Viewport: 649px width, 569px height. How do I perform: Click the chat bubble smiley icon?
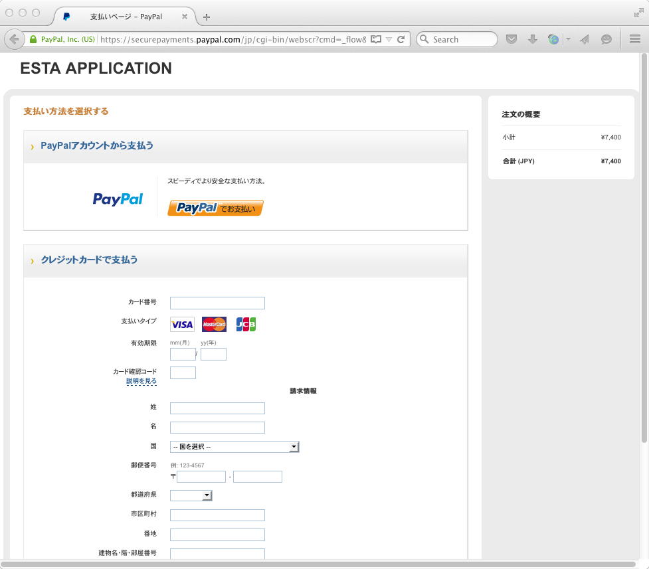[606, 39]
